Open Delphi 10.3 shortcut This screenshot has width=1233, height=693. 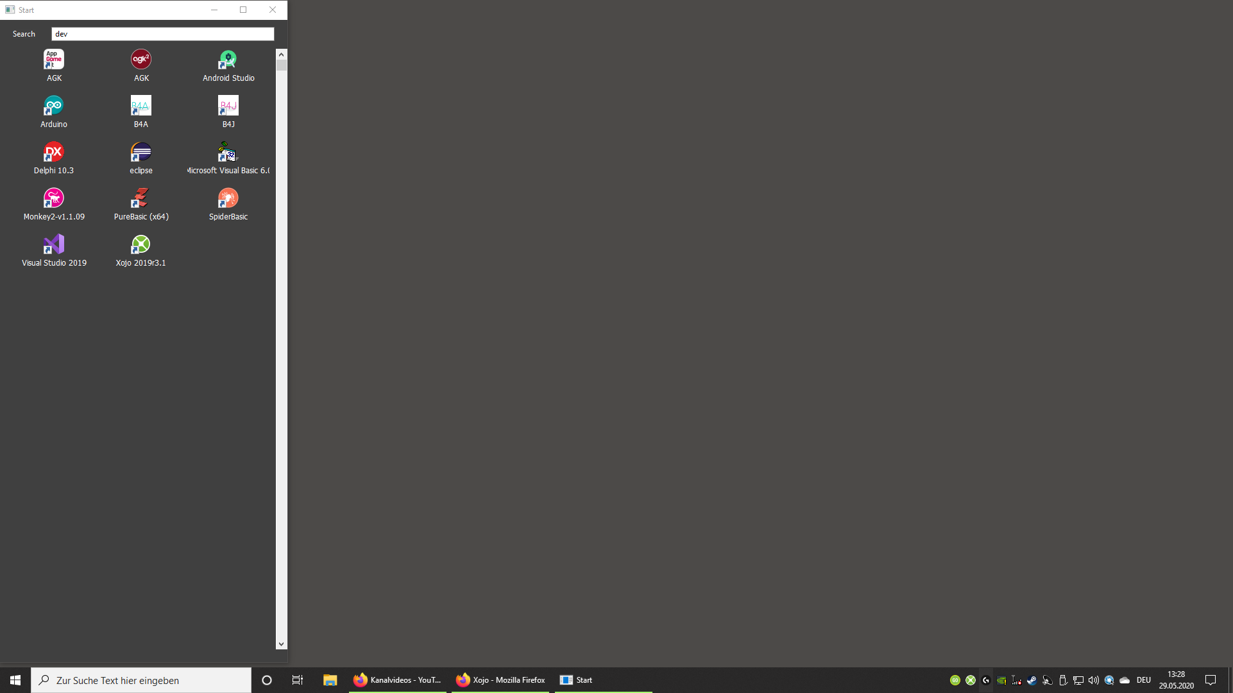[x=54, y=158]
